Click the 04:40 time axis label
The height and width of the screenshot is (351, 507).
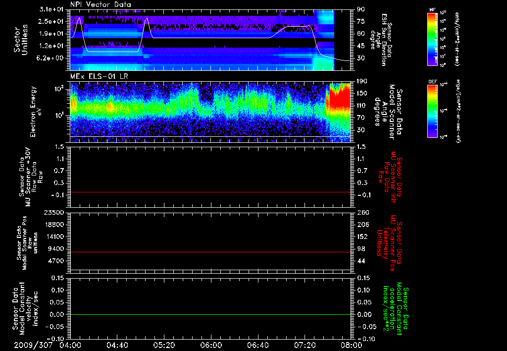point(117,345)
